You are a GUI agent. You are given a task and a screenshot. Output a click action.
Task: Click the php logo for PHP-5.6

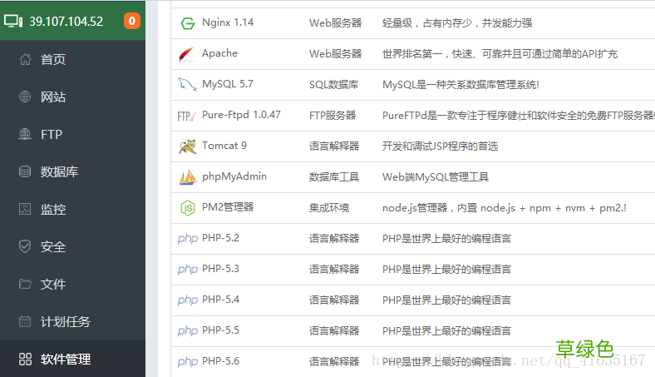point(188,362)
